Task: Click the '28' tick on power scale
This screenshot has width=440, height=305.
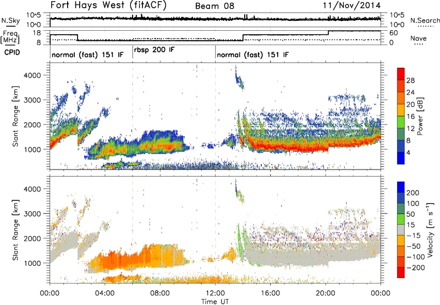Action: coord(410,80)
